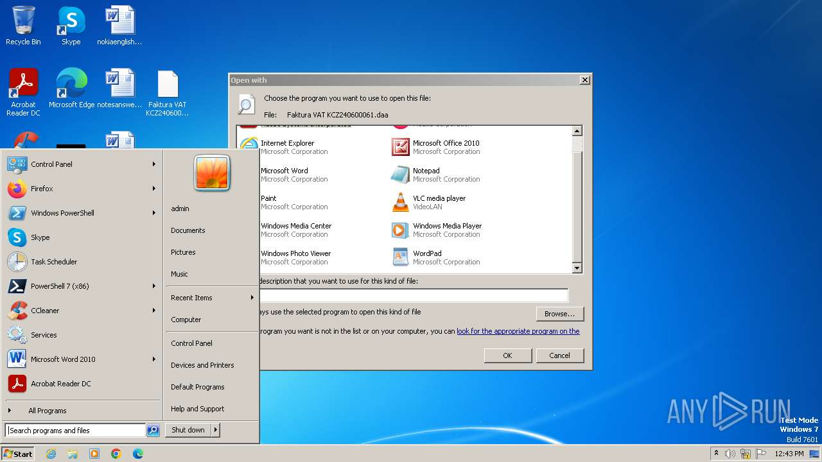The image size is (822, 462).
Task: Select the Acrobat Reader DC desktop icon
Action: (x=23, y=92)
